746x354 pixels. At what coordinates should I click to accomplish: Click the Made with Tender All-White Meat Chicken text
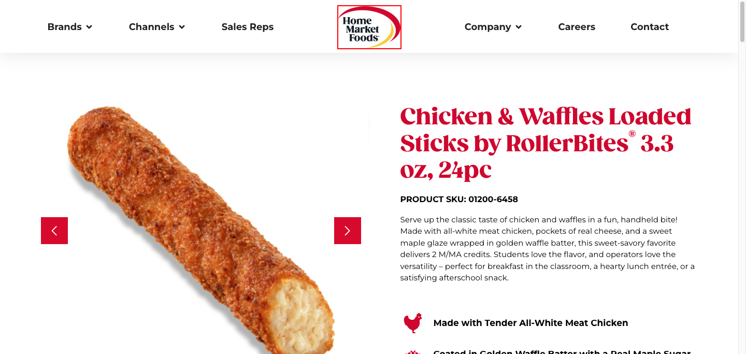click(530, 323)
